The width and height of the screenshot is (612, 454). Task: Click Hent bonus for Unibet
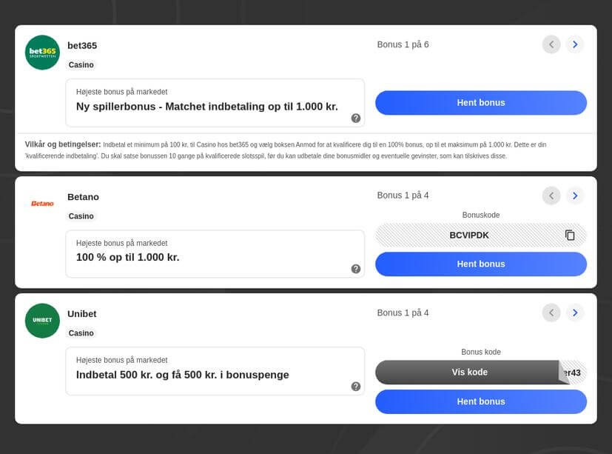(x=481, y=401)
